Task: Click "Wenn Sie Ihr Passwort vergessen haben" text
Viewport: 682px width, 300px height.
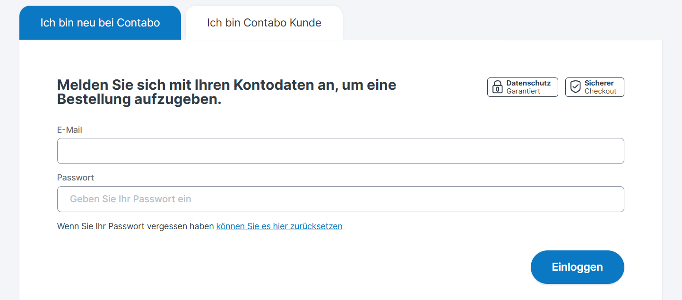Action: (135, 226)
